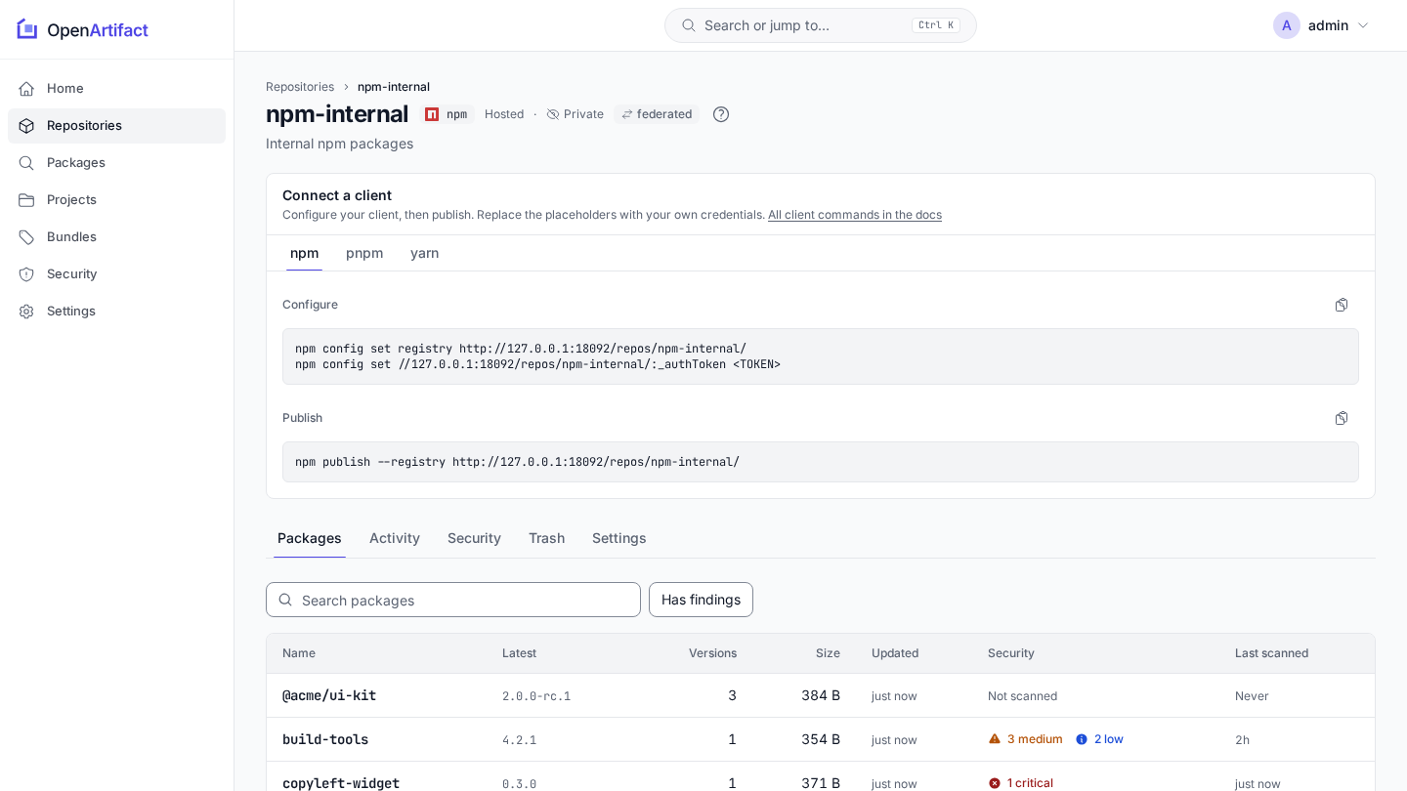Viewport: 1407px width, 791px height.
Task: Toggle the Has findings filter
Action: tap(701, 600)
